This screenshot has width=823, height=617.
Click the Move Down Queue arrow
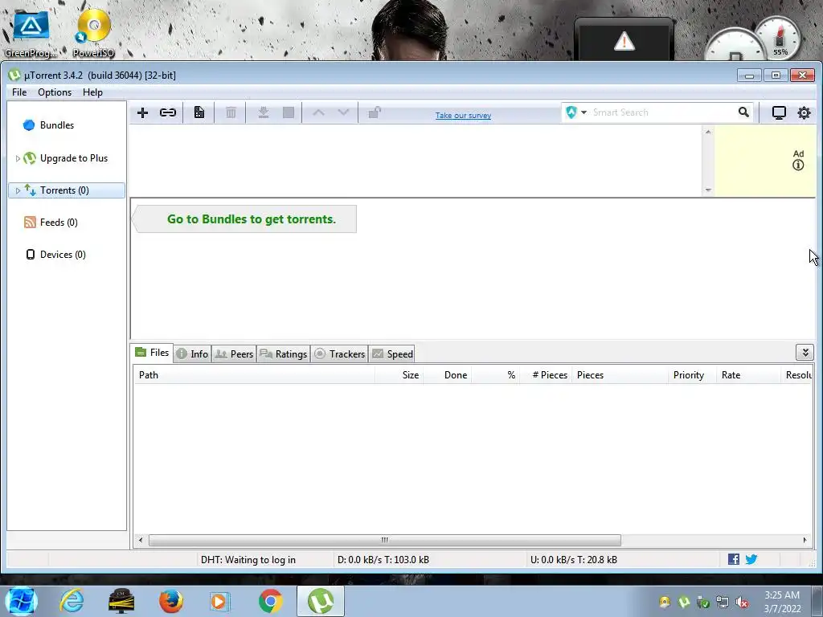pyautogui.click(x=343, y=112)
